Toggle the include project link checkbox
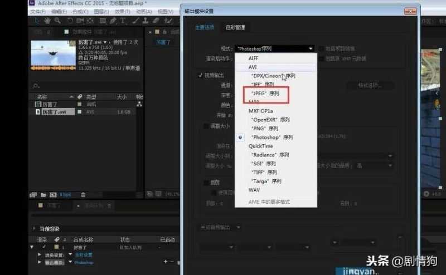This screenshot has width=446, height=275. coord(322,48)
